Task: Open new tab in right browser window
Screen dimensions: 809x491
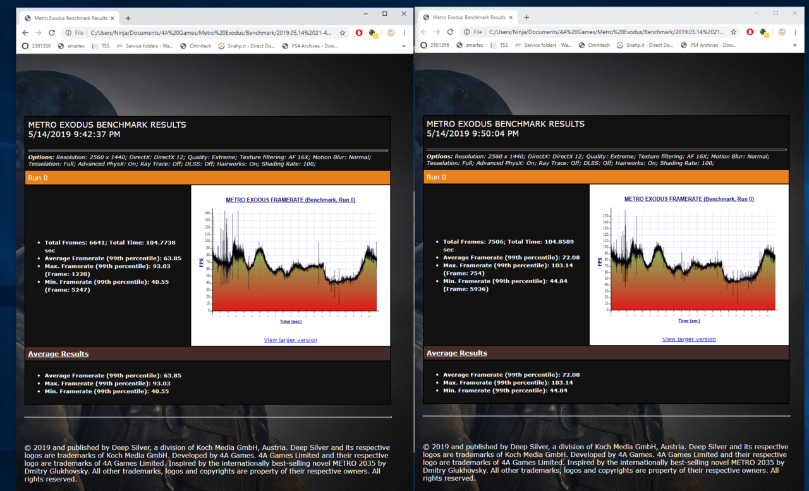Action: [x=526, y=18]
